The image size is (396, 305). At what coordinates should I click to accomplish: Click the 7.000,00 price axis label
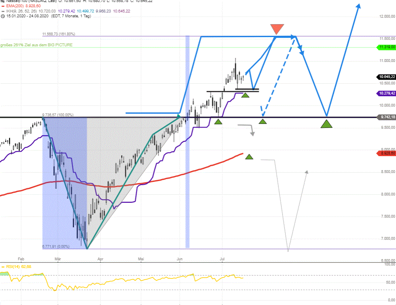coord(388,238)
